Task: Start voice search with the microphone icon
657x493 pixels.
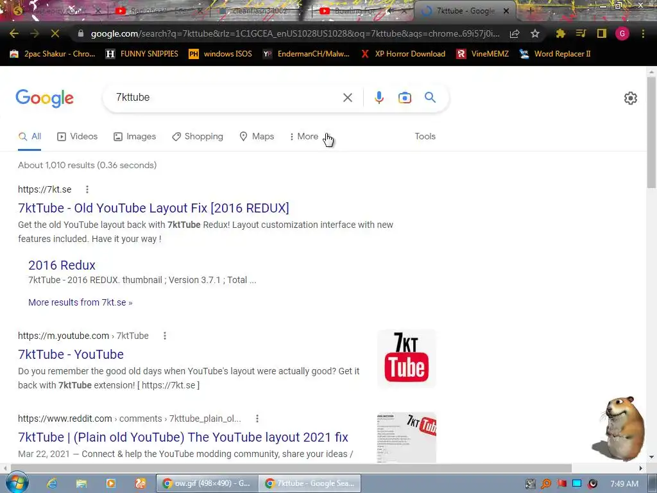Action: click(x=379, y=98)
